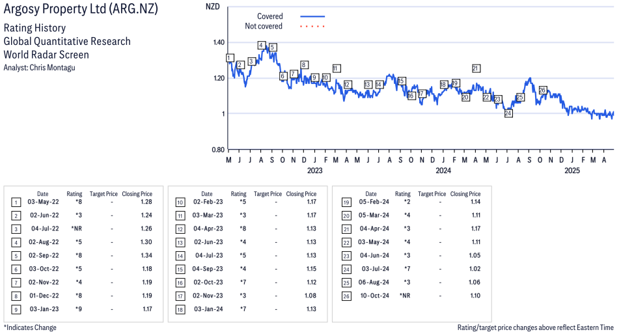Click the date 03-May-22 in table
Image resolution: width=621 pixels, height=332 pixels.
43,202
